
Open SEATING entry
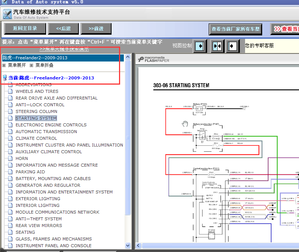pyautogui.click(x=25, y=232)
